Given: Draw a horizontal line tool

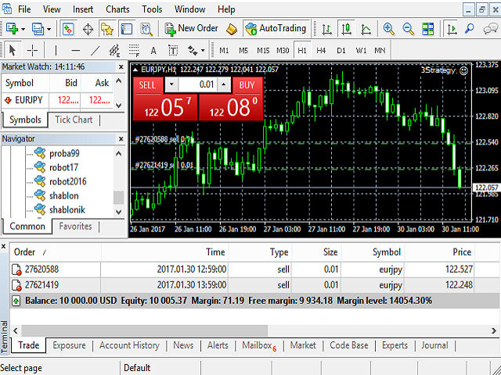Looking at the screenshot, I should (x=76, y=50).
